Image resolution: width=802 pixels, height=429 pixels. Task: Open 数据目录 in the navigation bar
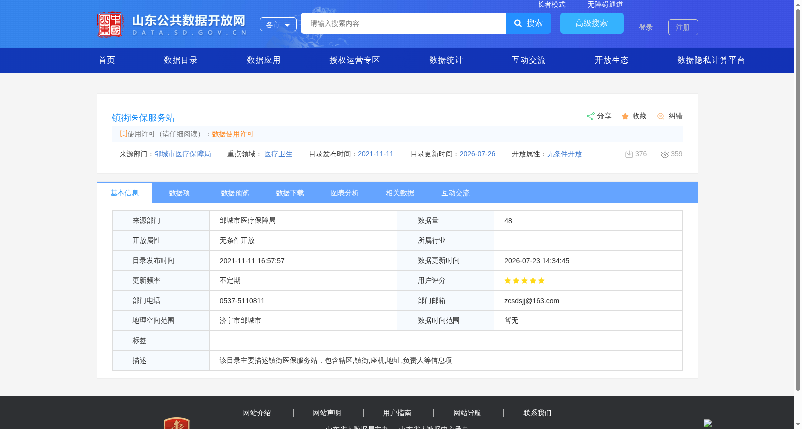pos(181,60)
